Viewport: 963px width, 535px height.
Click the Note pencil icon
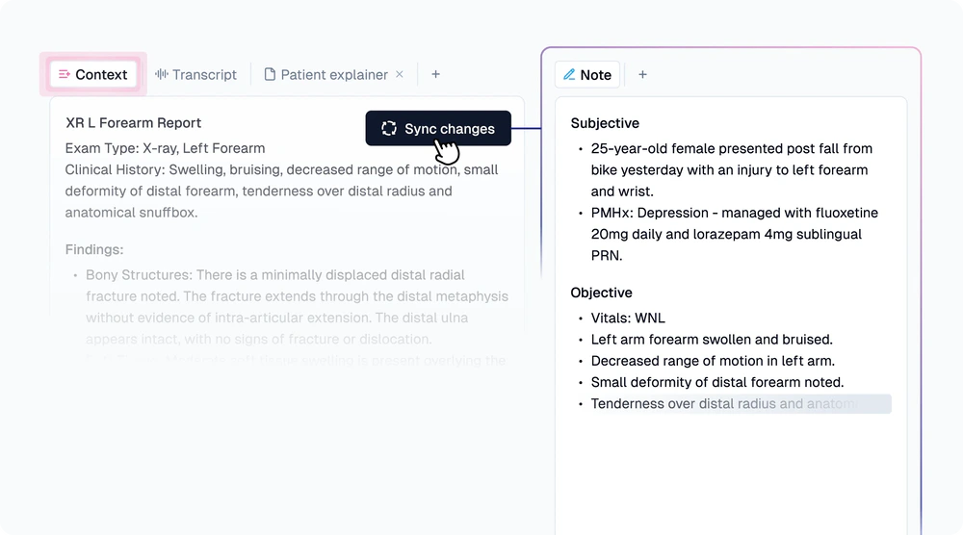(569, 75)
